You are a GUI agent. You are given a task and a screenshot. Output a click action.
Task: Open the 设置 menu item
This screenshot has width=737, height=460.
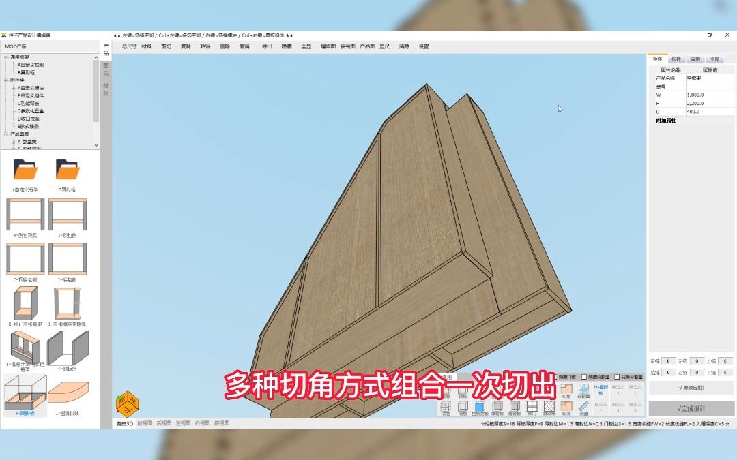coord(421,46)
